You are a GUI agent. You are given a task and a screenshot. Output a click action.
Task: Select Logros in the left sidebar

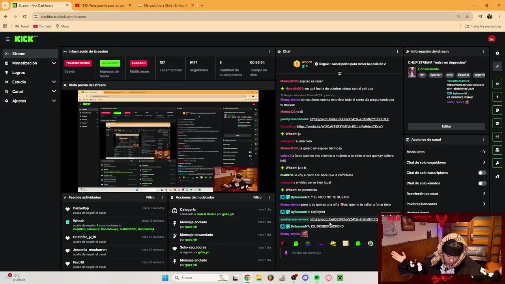(30, 73)
